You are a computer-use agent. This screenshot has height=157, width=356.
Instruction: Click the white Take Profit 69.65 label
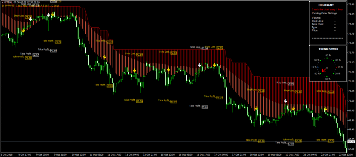point(204,107)
